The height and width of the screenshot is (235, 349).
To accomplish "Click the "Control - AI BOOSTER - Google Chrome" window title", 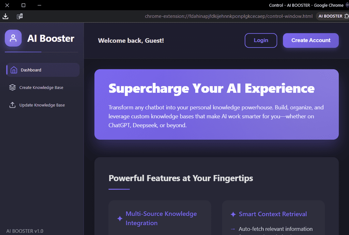I will [x=306, y=5].
